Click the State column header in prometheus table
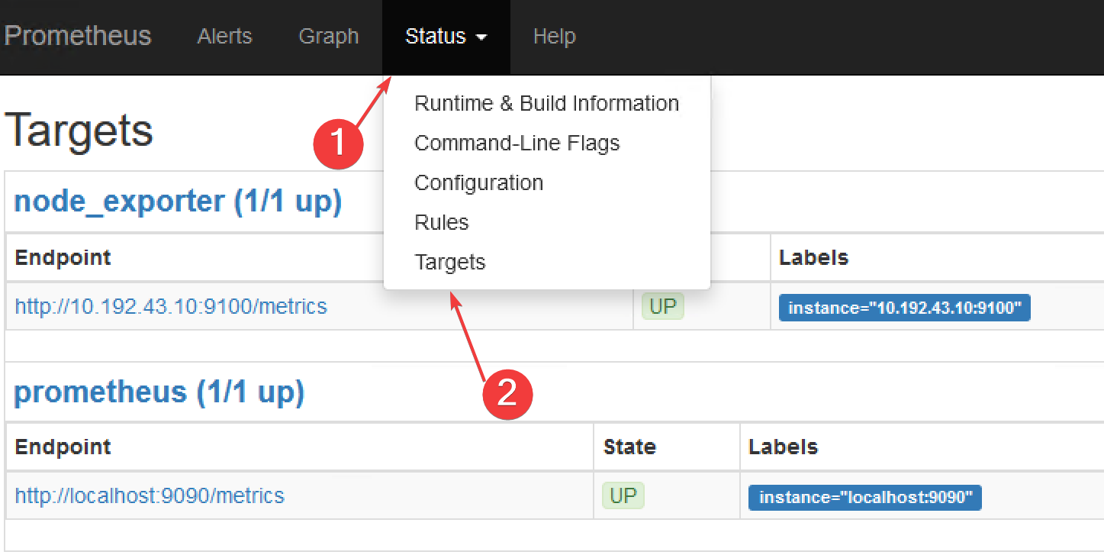 click(x=629, y=447)
